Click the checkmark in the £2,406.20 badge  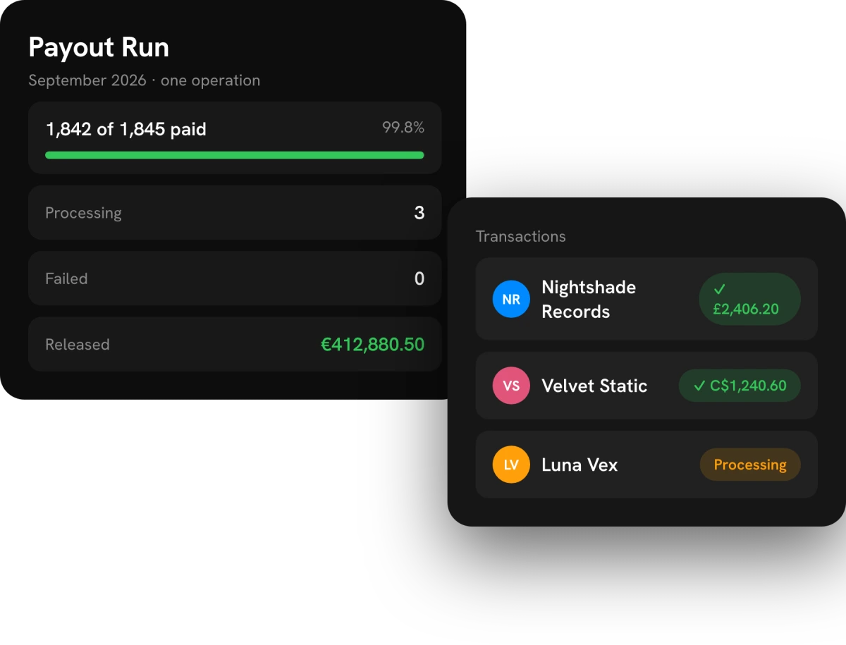click(x=720, y=289)
